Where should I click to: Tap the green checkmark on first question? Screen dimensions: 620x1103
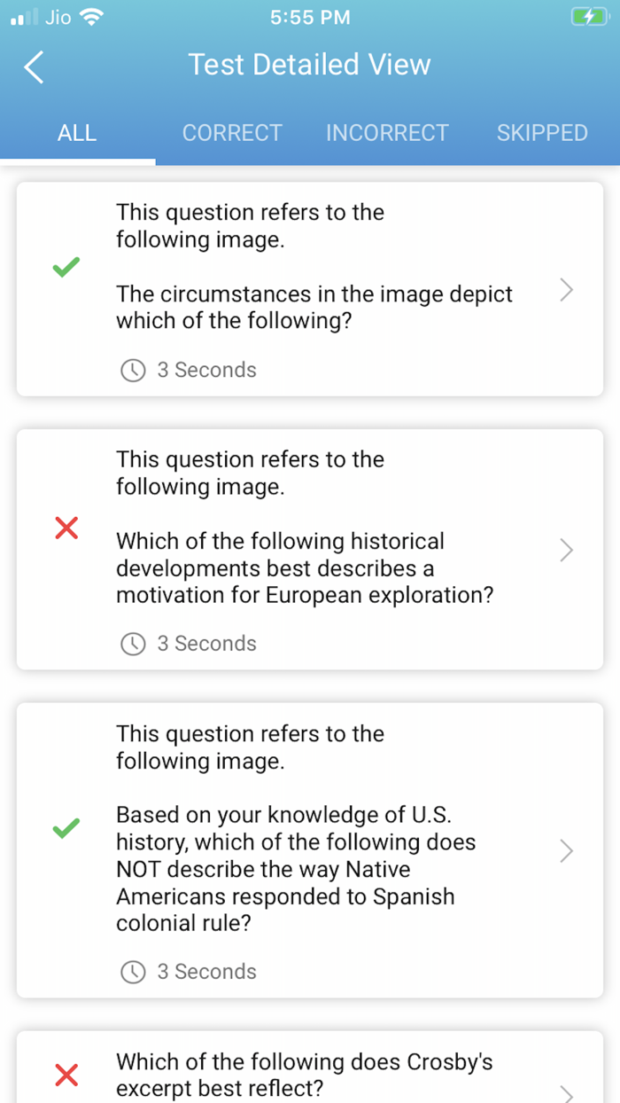(x=66, y=267)
